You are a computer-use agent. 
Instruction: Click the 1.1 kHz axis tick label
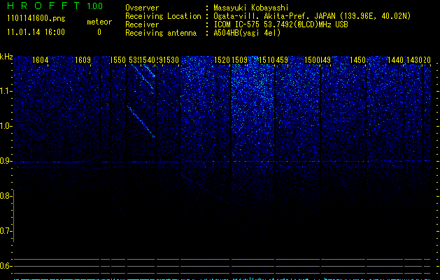point(6,91)
